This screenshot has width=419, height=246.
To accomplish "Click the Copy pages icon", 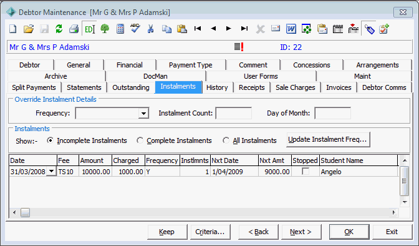I will point(166,29).
